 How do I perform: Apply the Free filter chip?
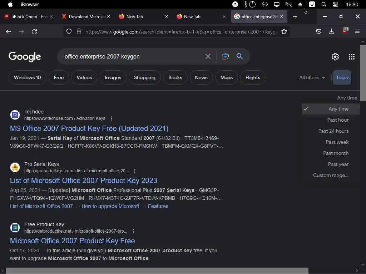59,77
